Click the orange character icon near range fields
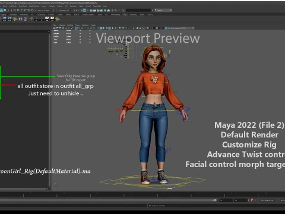The image size is (285, 214). point(252,200)
